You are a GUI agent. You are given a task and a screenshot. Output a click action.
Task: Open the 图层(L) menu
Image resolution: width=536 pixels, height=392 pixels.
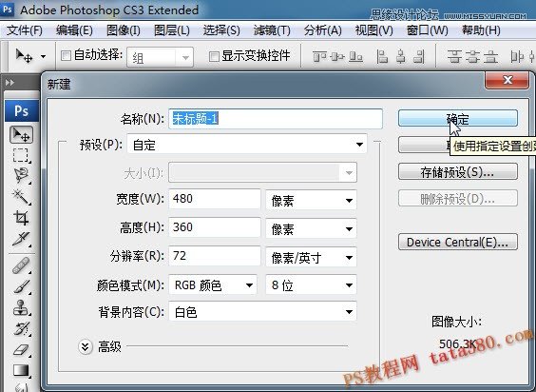[x=172, y=30]
